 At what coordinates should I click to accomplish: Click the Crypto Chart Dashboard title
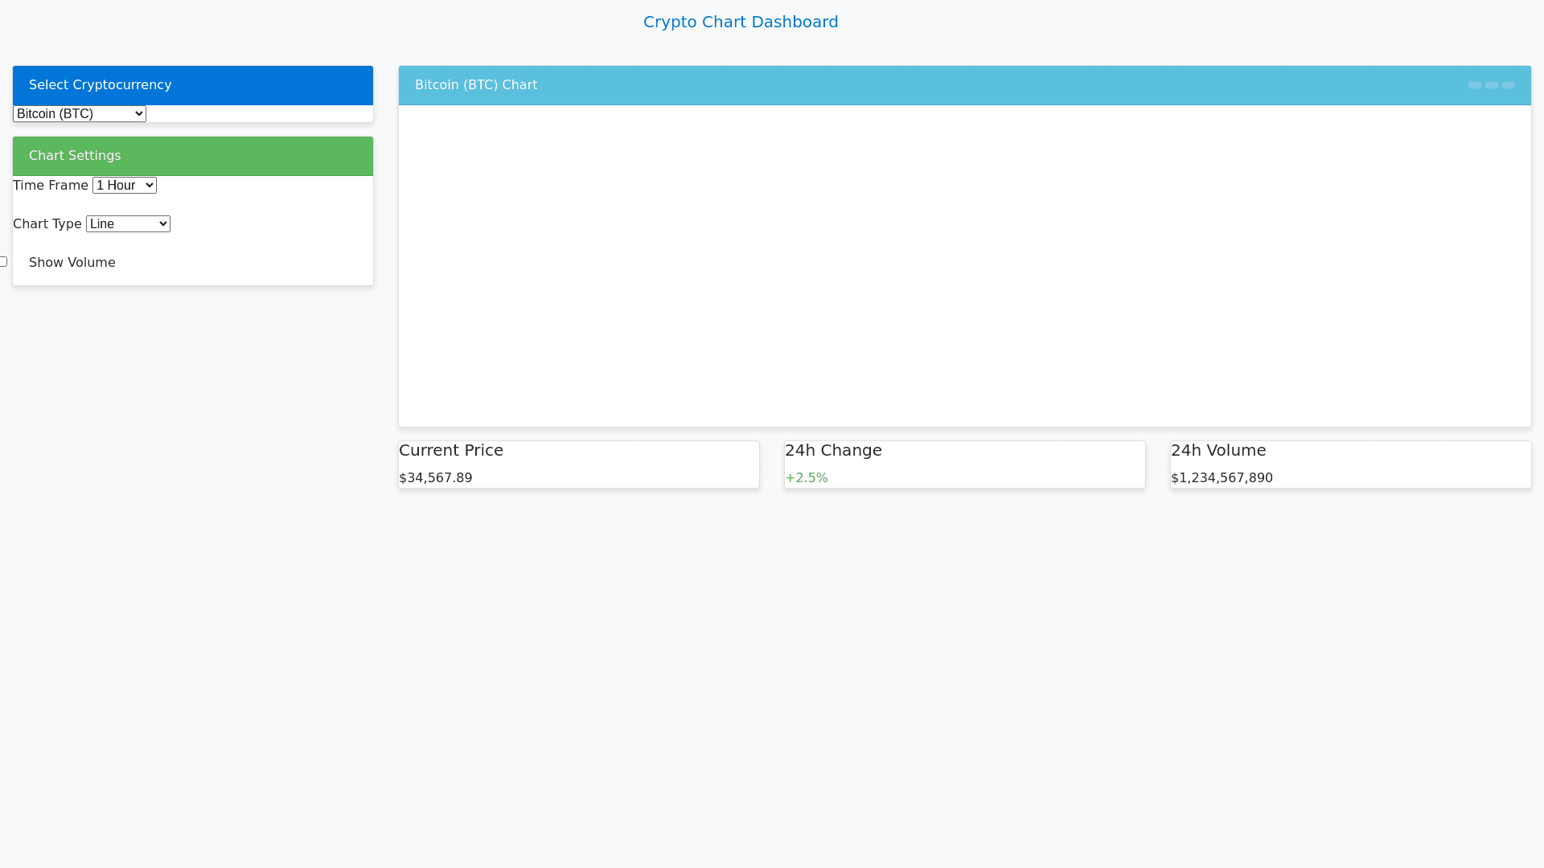coord(740,23)
